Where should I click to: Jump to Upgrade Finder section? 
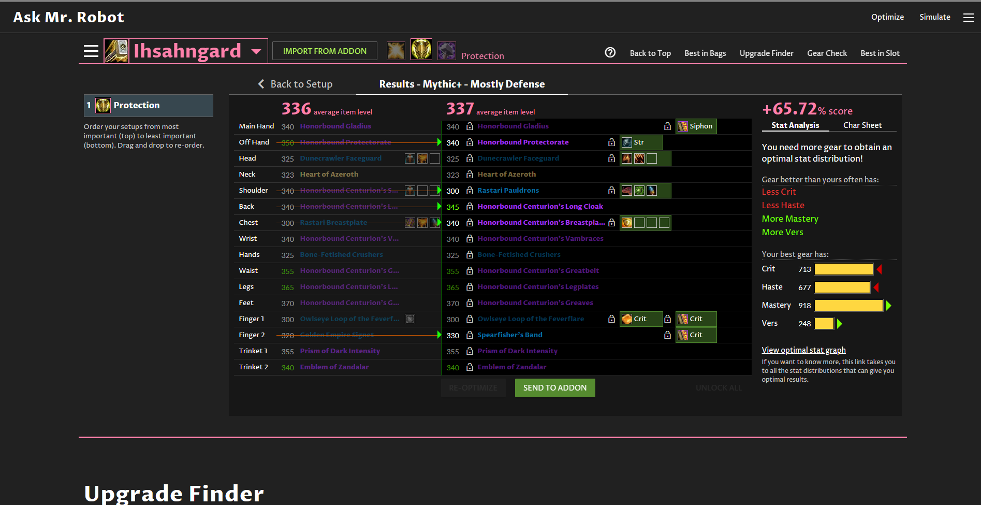pyautogui.click(x=766, y=53)
